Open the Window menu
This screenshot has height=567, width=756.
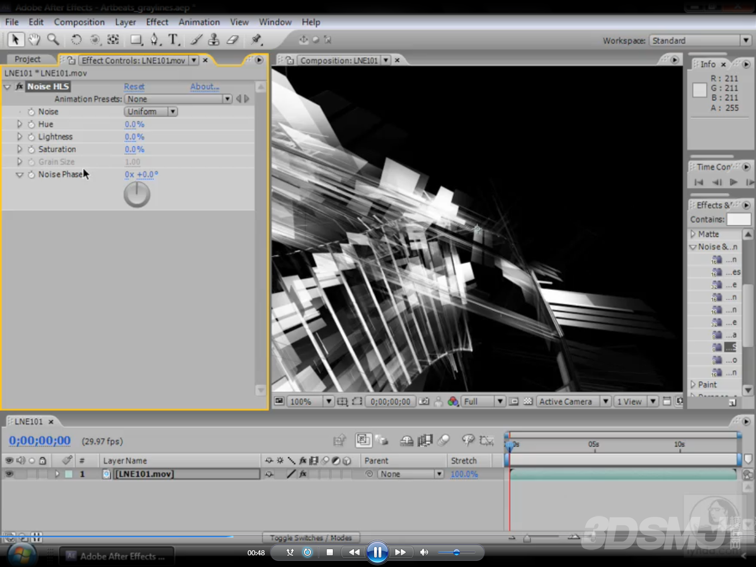[275, 22]
